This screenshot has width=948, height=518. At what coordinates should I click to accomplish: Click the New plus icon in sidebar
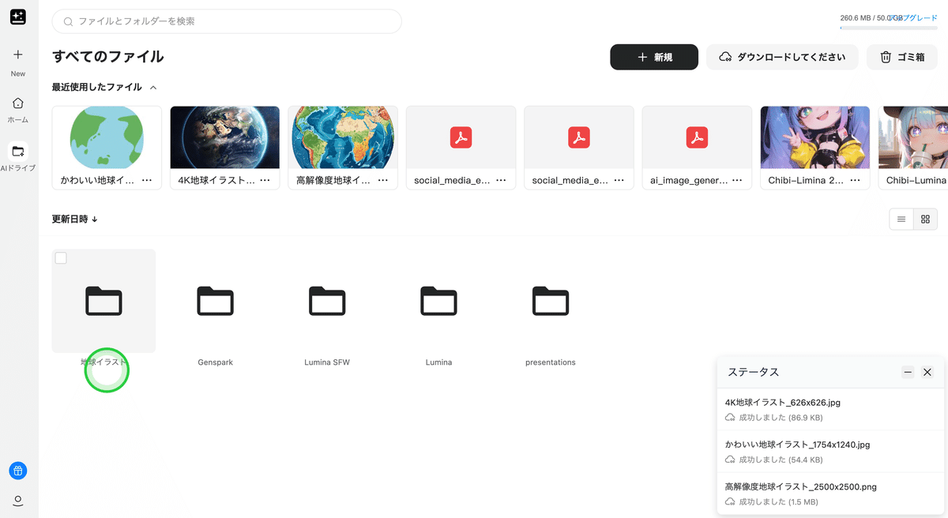[18, 54]
